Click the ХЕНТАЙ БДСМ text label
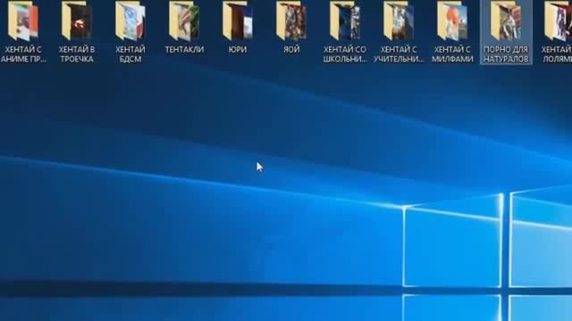This screenshot has height=321, width=572. [130, 54]
